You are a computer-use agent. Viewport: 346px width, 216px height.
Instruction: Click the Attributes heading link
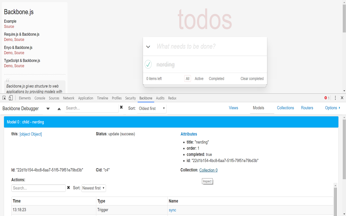(x=189, y=134)
